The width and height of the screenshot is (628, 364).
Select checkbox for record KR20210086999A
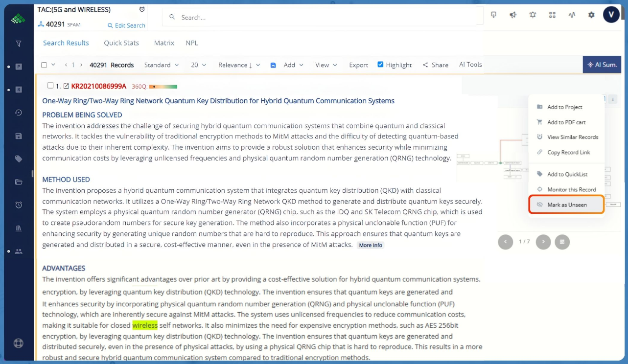[50, 86]
